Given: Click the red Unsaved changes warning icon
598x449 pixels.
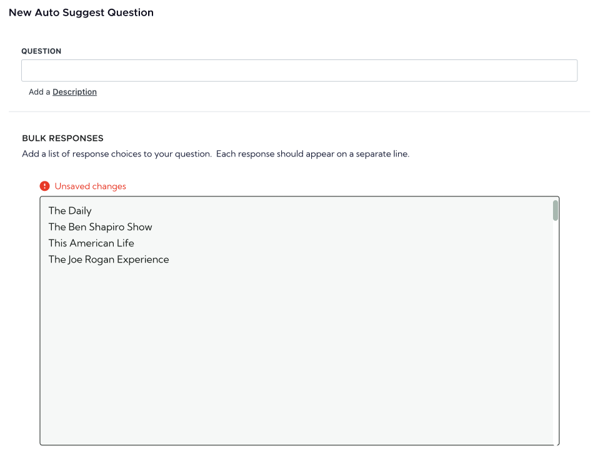Looking at the screenshot, I should coord(44,186).
